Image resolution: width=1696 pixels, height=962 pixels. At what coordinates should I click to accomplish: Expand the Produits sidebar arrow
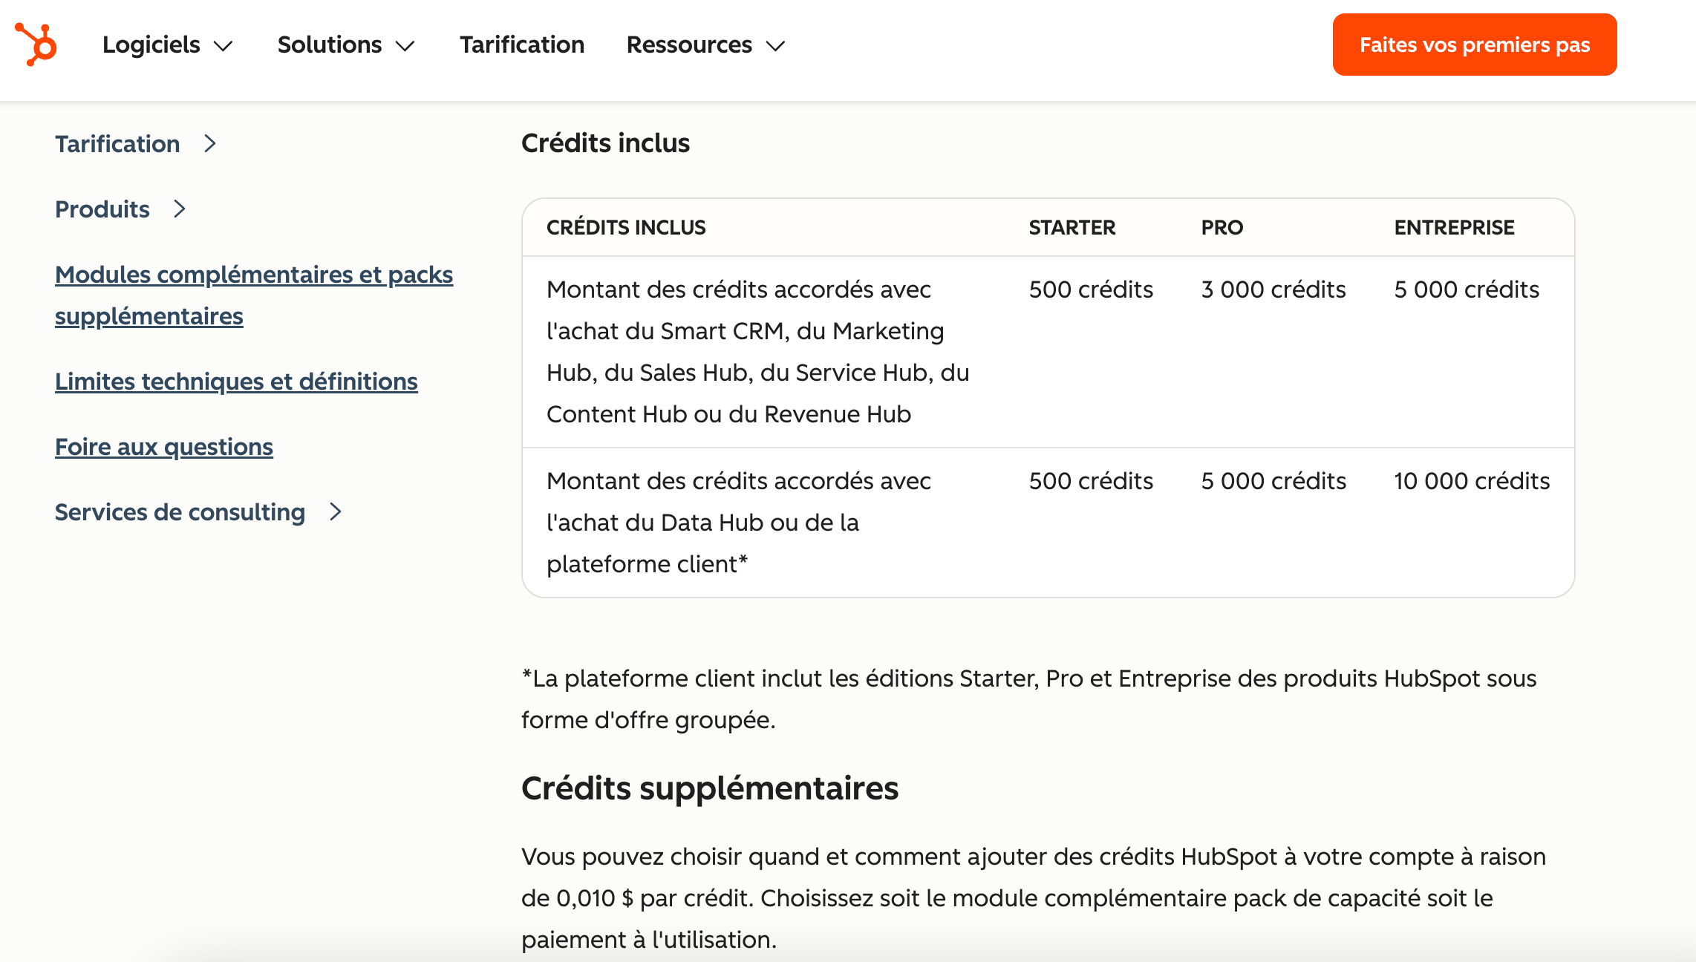pos(180,209)
